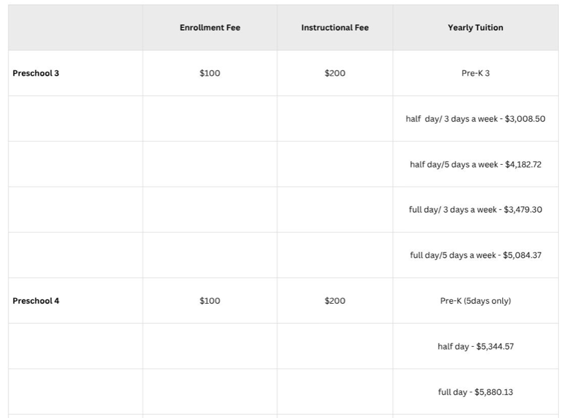Click the empty instructional cell beside $5,880.13 row

click(335, 392)
